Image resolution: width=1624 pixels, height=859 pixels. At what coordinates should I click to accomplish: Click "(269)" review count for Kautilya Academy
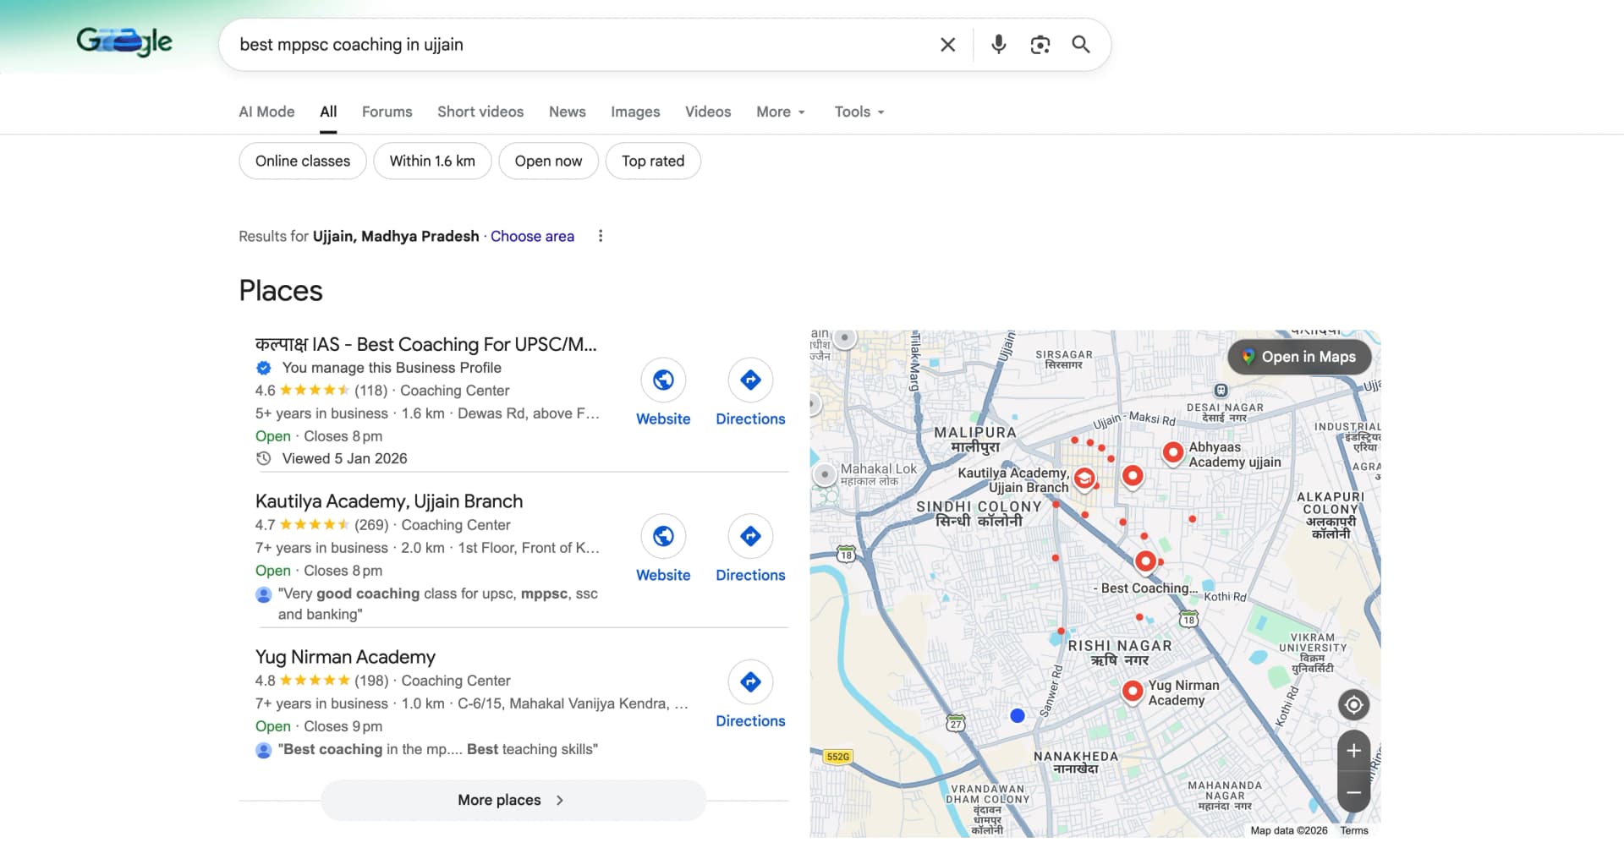(x=371, y=525)
